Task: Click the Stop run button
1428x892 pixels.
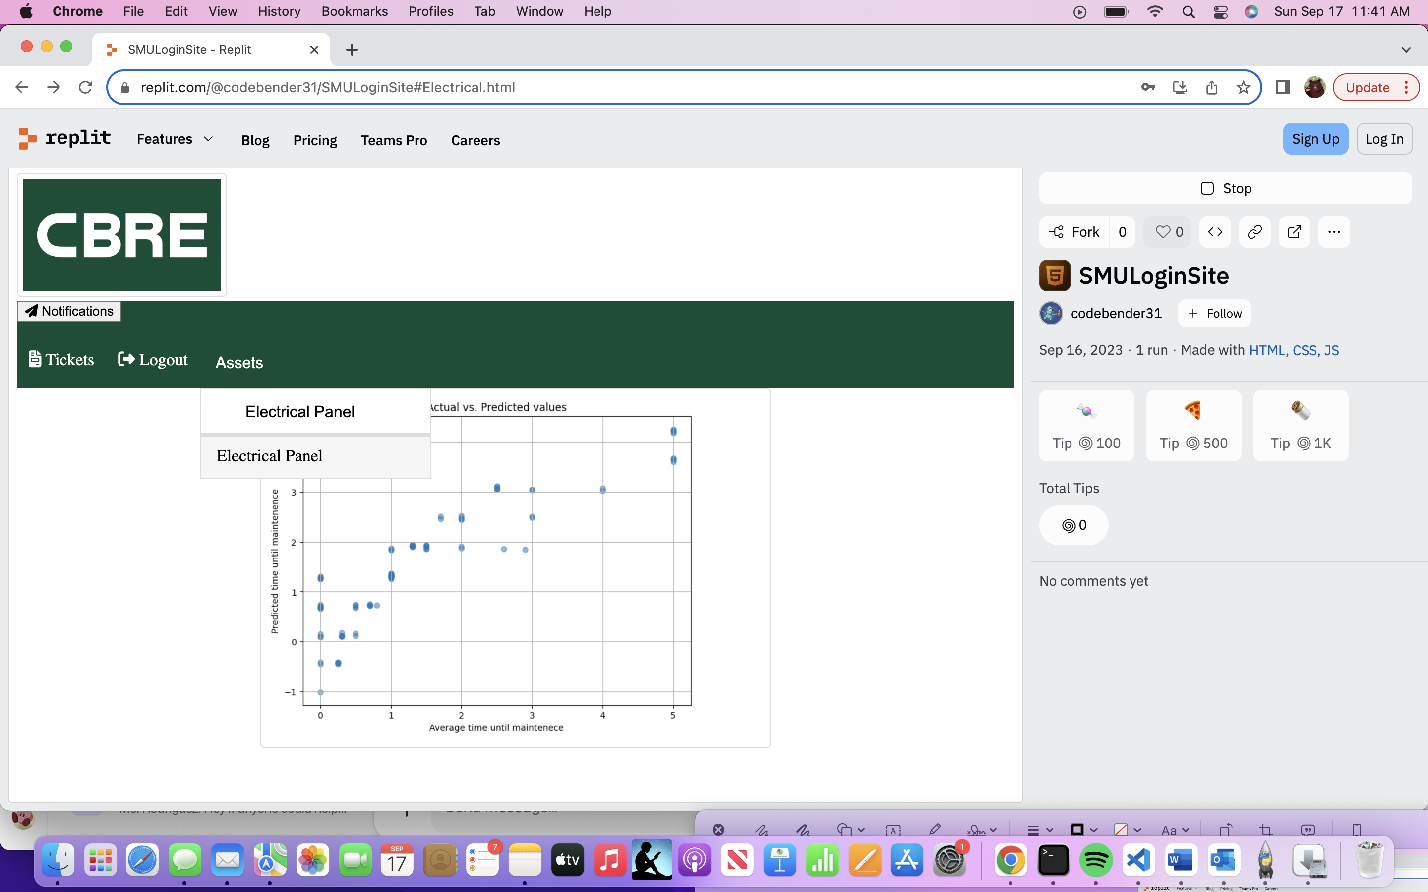Action: (1226, 188)
